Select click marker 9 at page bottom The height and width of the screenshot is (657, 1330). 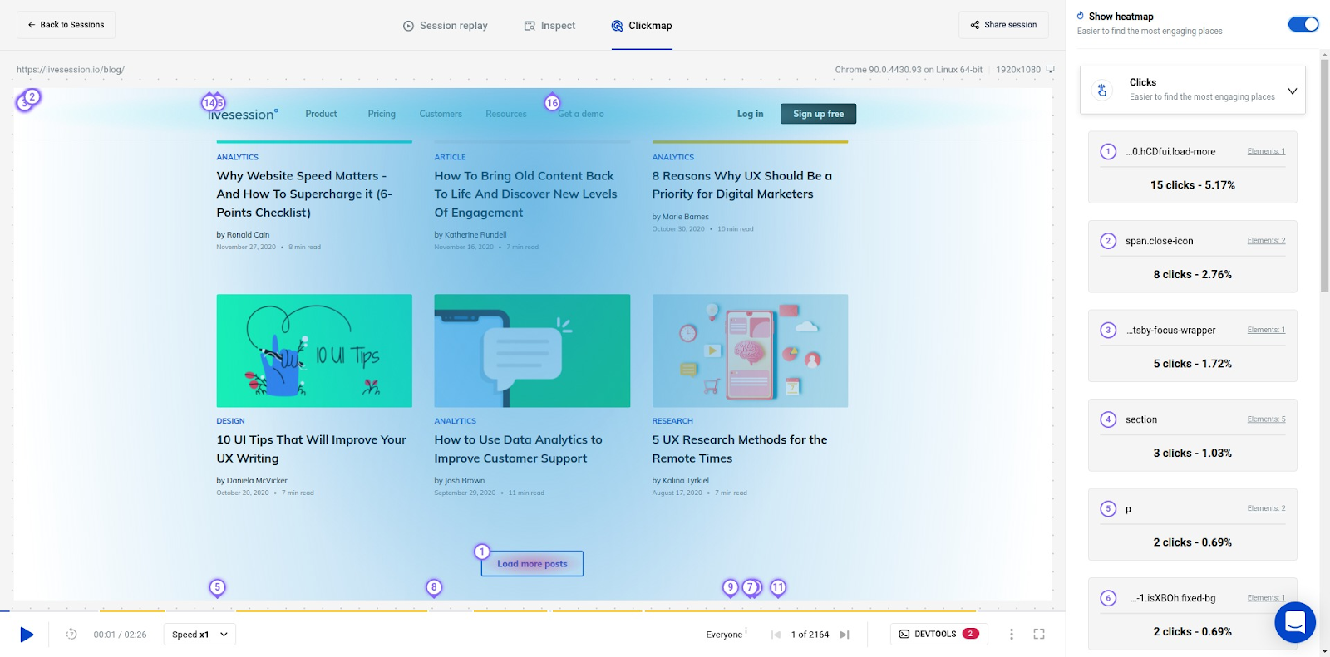click(730, 587)
